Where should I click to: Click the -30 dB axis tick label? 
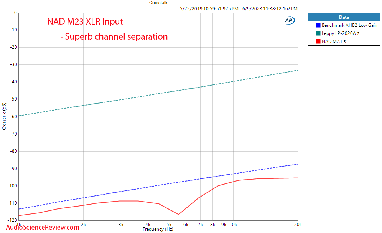click(13, 64)
